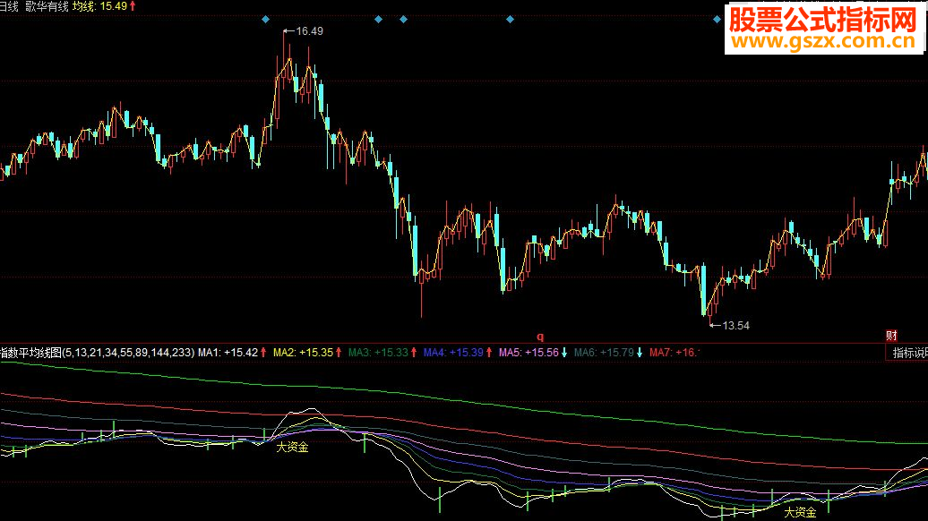
Task: Click the red '财' financial marker
Action: 891,336
